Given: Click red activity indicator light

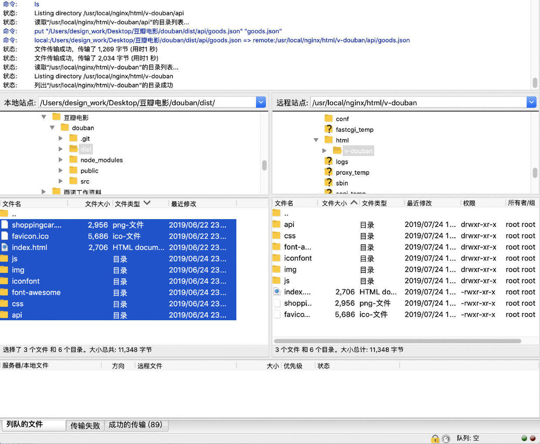Looking at the screenshot, I should pos(533,438).
